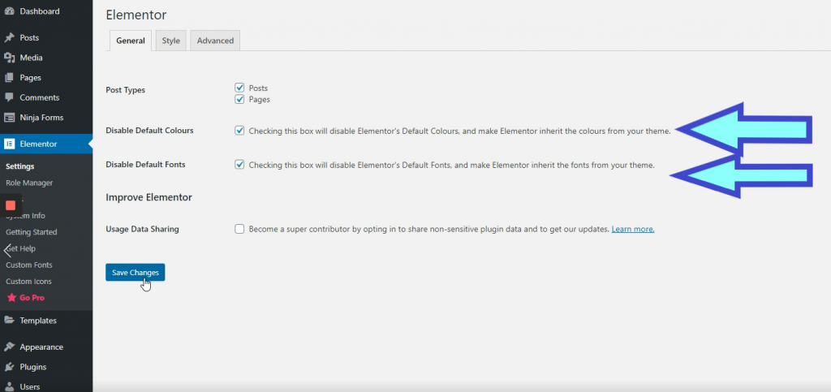Screen dimensions: 831x392
Task: Click the Users person icon
Action: (9, 386)
